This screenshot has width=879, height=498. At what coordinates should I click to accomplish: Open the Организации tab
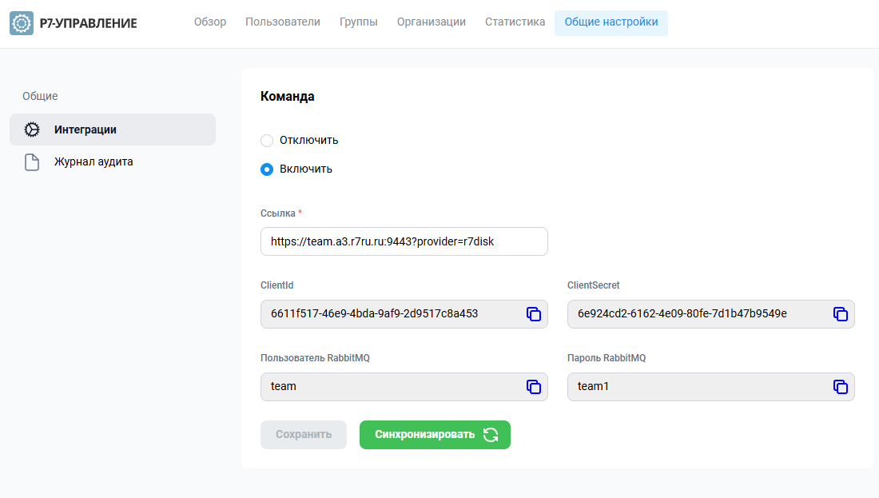point(432,22)
